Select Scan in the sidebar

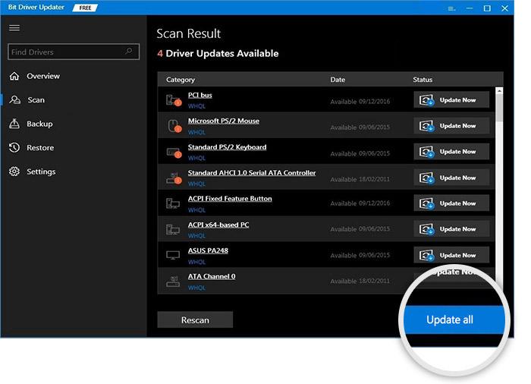point(36,100)
